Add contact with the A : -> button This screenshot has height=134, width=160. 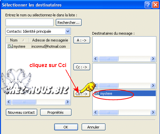[x=82, y=40]
